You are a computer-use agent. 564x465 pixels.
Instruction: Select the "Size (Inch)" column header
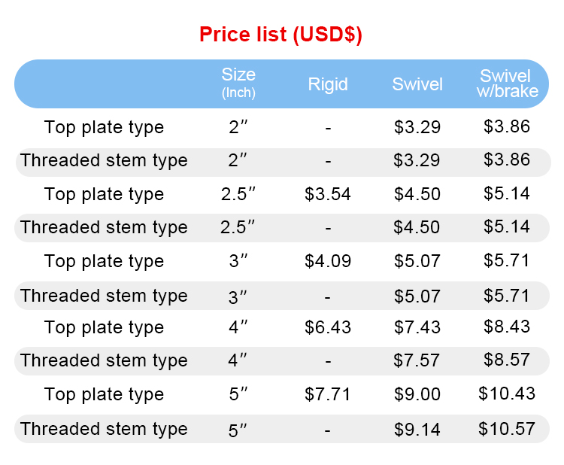click(238, 83)
